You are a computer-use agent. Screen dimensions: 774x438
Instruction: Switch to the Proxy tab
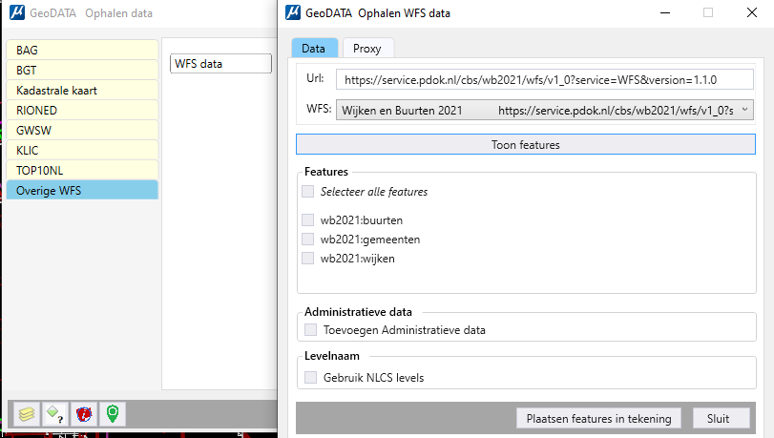[x=367, y=49]
